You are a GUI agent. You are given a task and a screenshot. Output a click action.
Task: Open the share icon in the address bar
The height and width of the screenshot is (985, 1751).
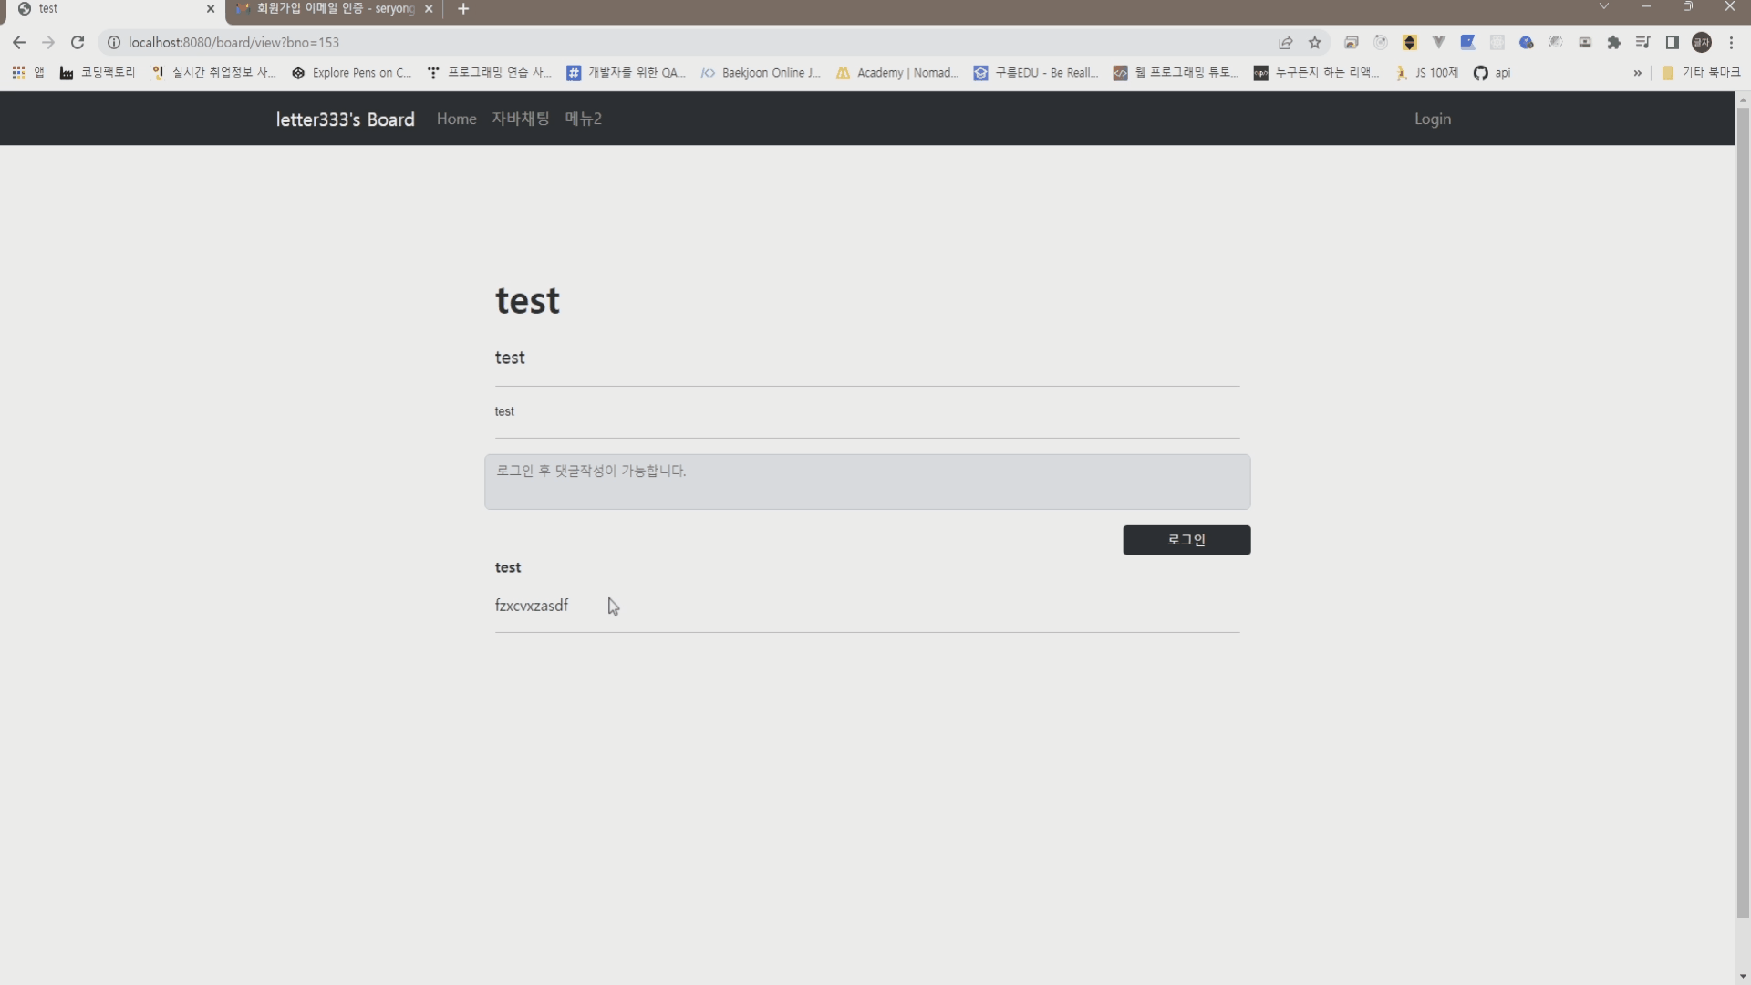(x=1286, y=42)
